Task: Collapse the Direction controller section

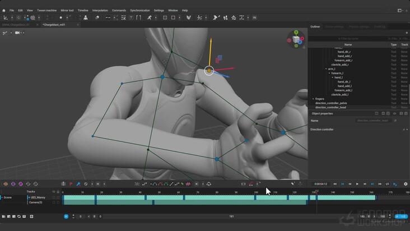Action: click(x=407, y=130)
